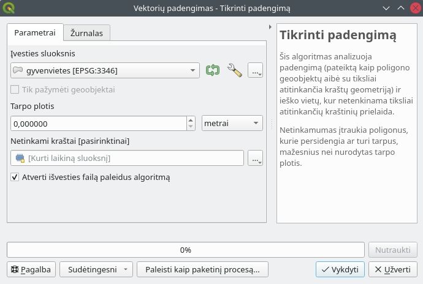Click the 'Tarpo plotis' label
The image size is (423, 284).
pos(32,106)
